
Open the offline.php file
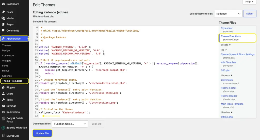(227, 117)
